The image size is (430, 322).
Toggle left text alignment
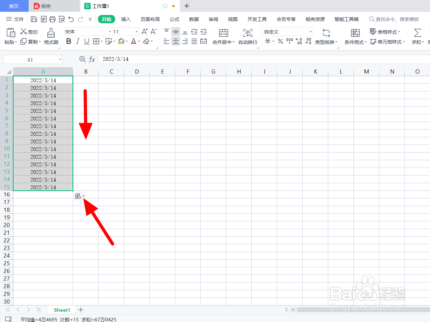pyautogui.click(x=167, y=41)
